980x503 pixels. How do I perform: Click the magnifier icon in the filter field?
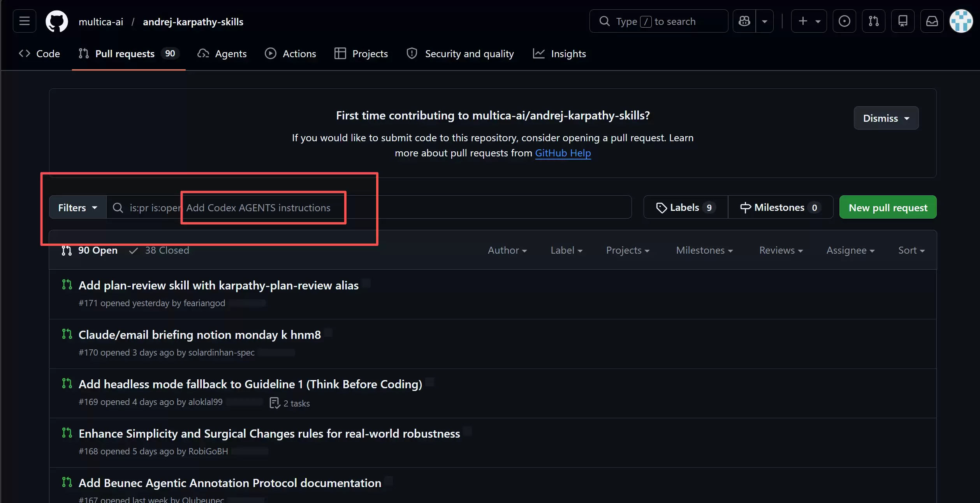pos(118,207)
